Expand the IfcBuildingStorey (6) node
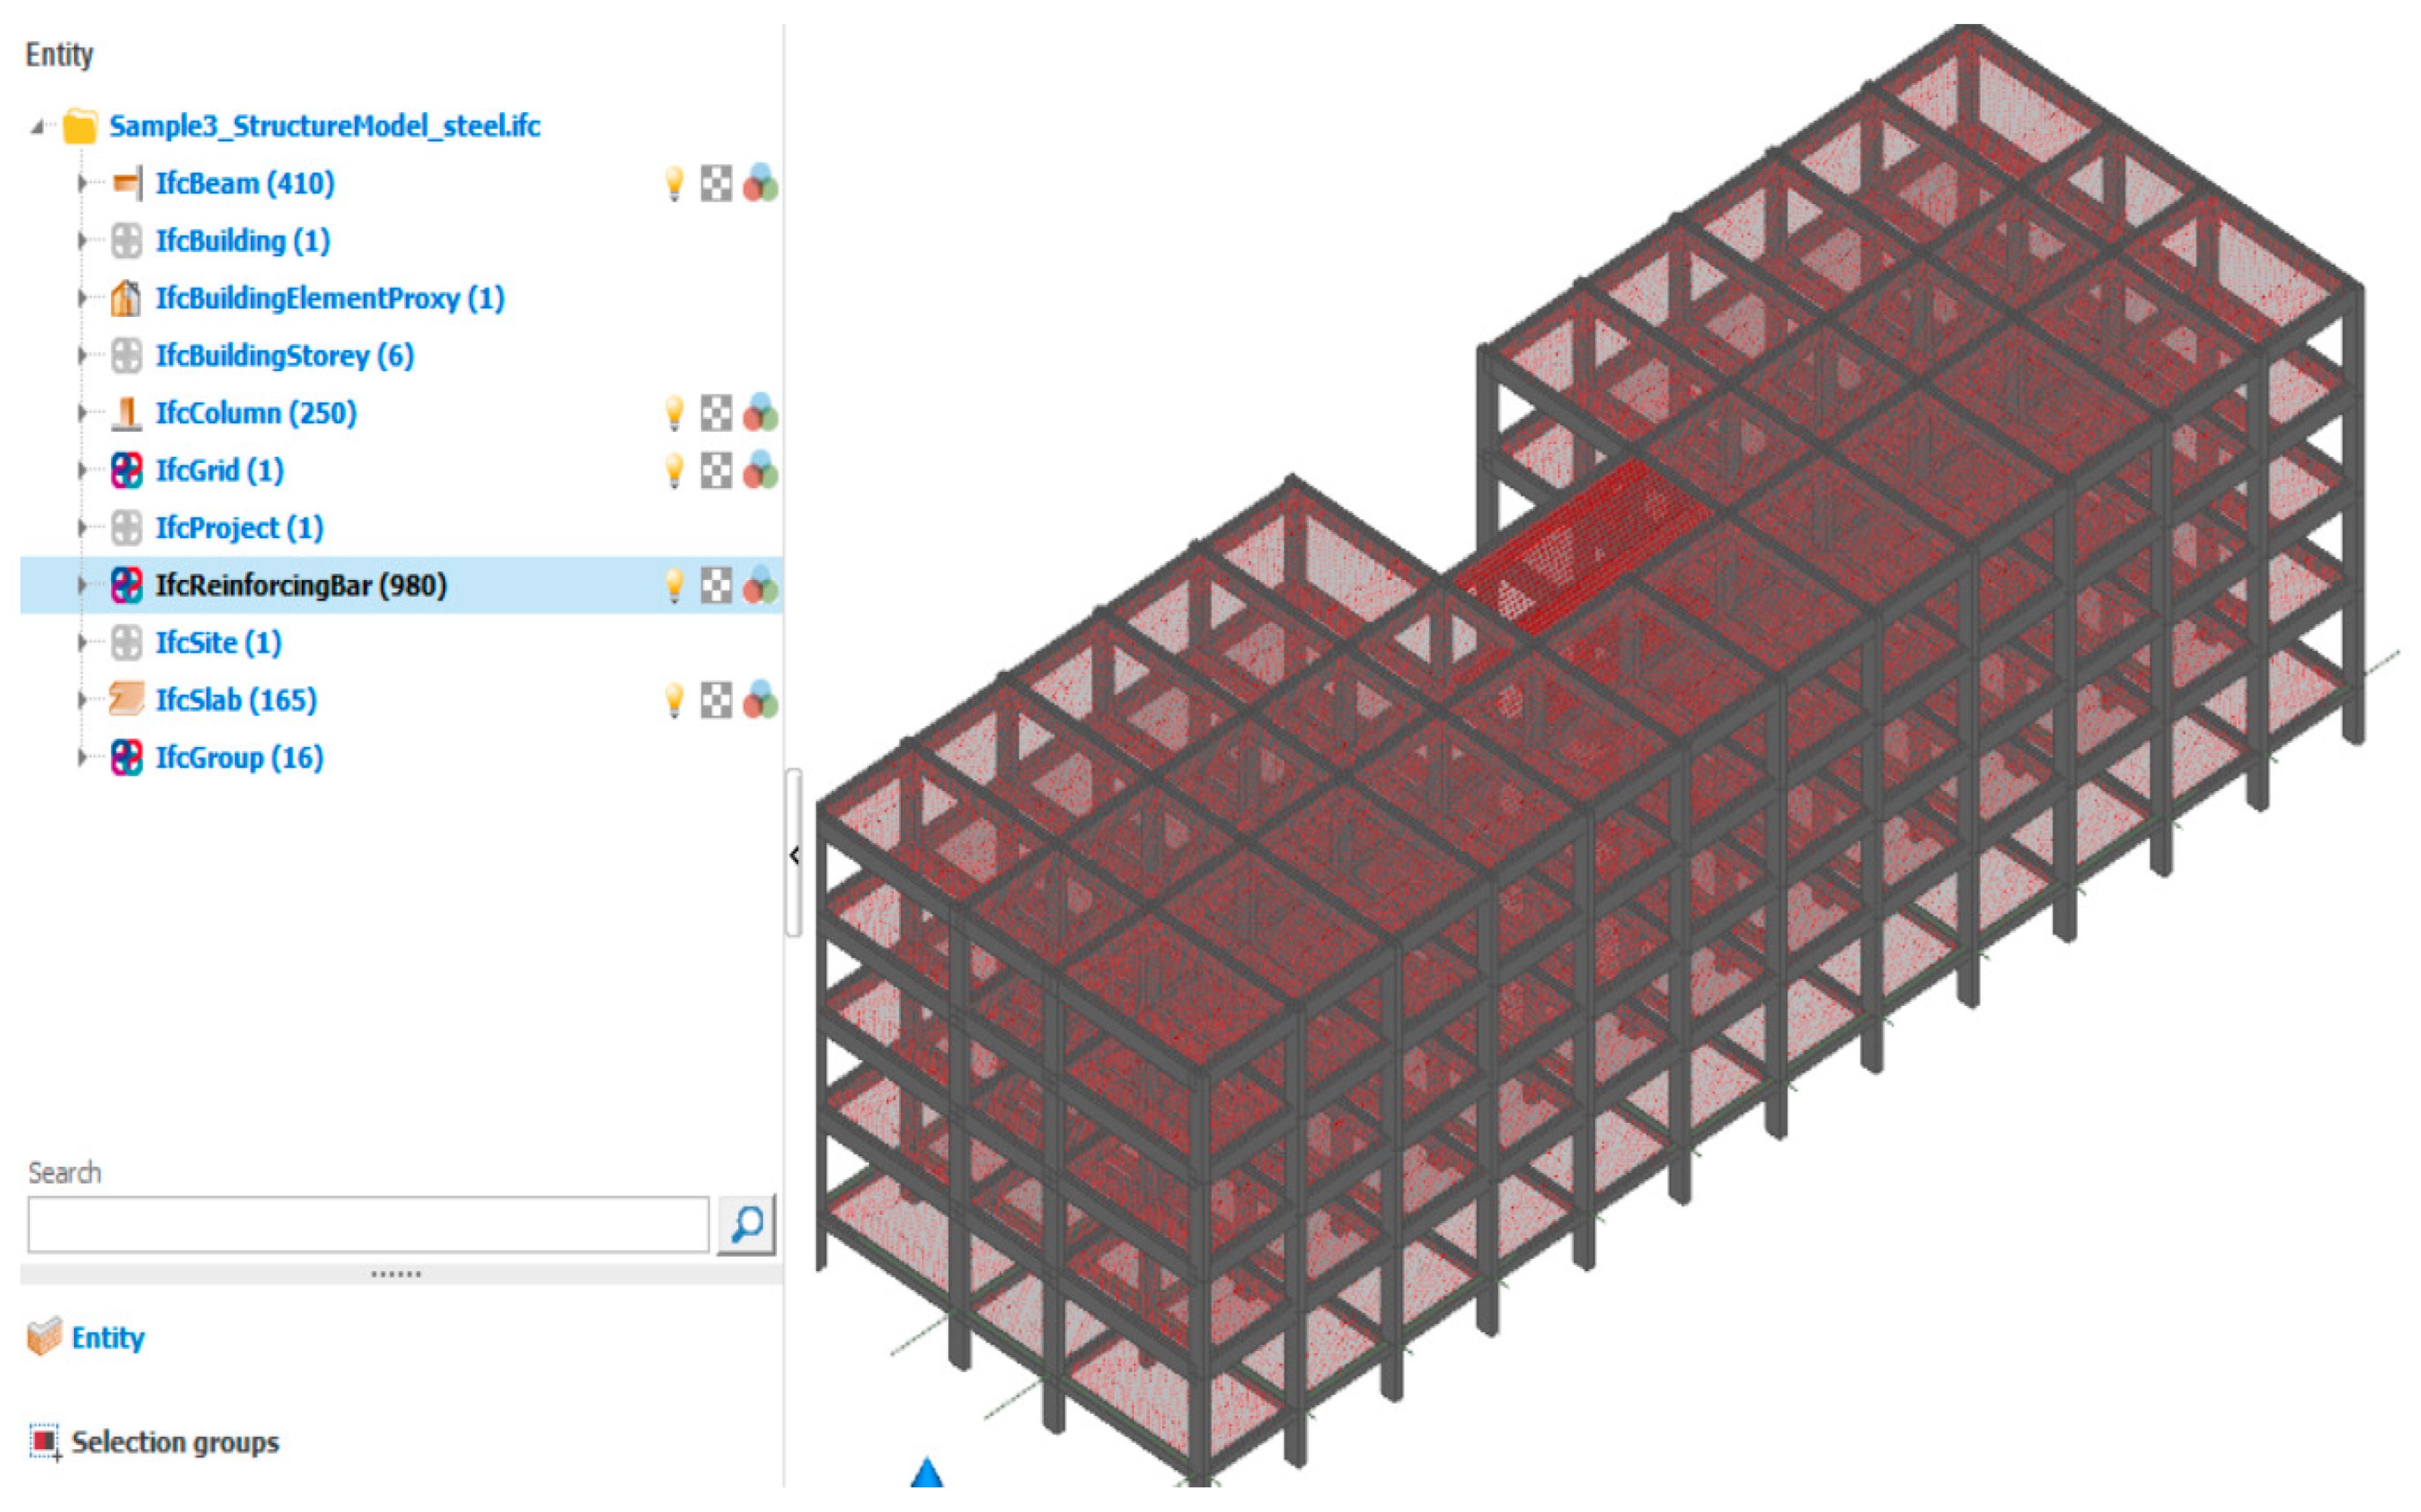2421x1512 pixels. (x=82, y=355)
